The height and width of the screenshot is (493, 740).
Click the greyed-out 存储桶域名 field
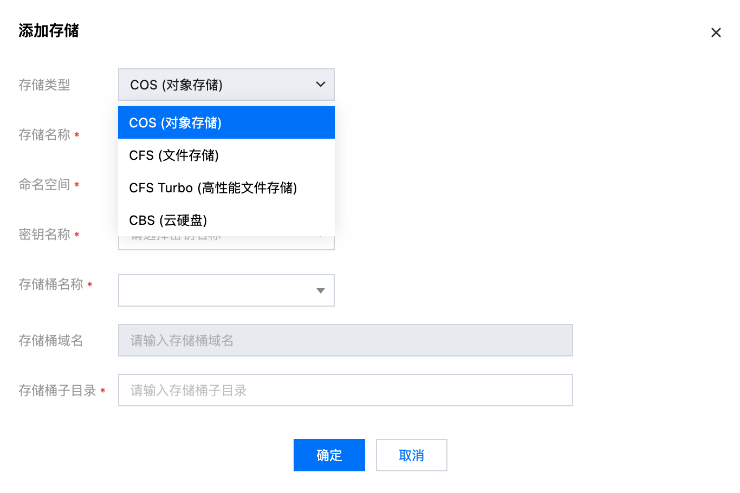pos(345,341)
